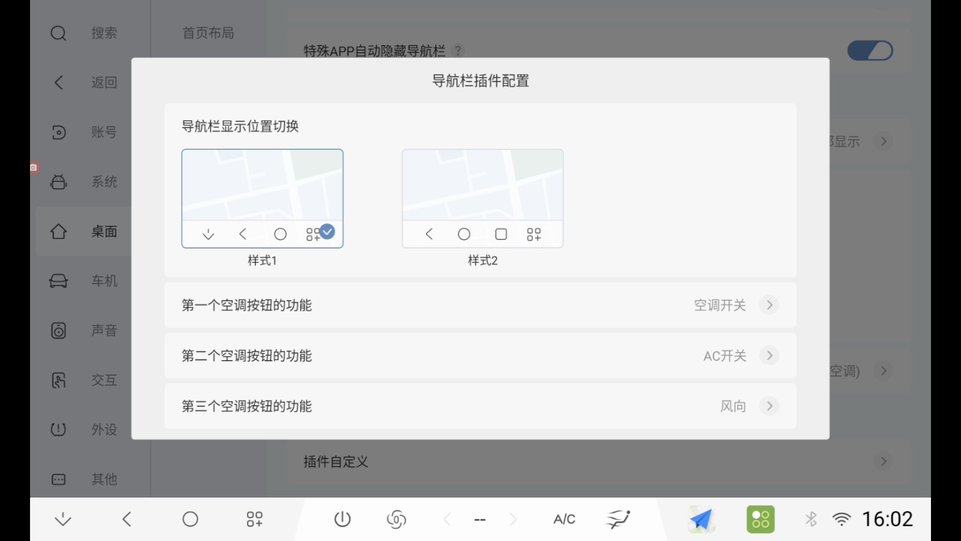961x541 pixels.
Task: Open the 声音 speaker icon
Action: pyautogui.click(x=59, y=331)
